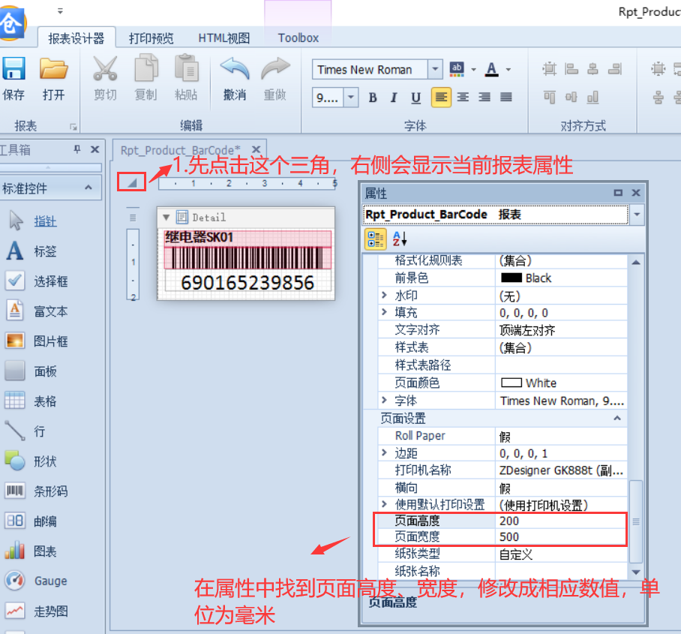Select the 形状 shape control
Image resolution: width=681 pixels, height=634 pixels.
45,461
